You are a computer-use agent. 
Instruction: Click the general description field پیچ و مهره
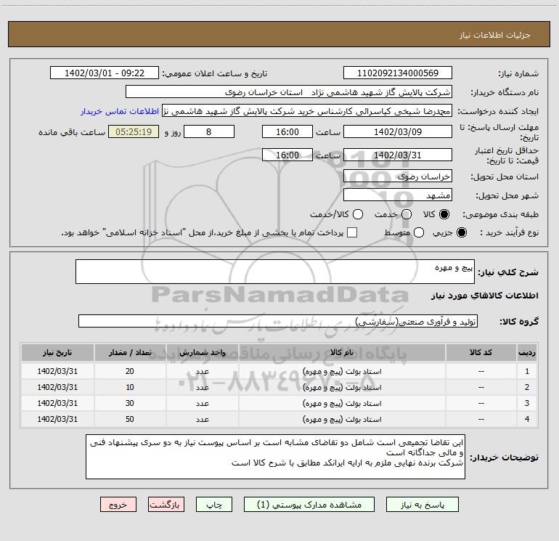[x=275, y=272]
